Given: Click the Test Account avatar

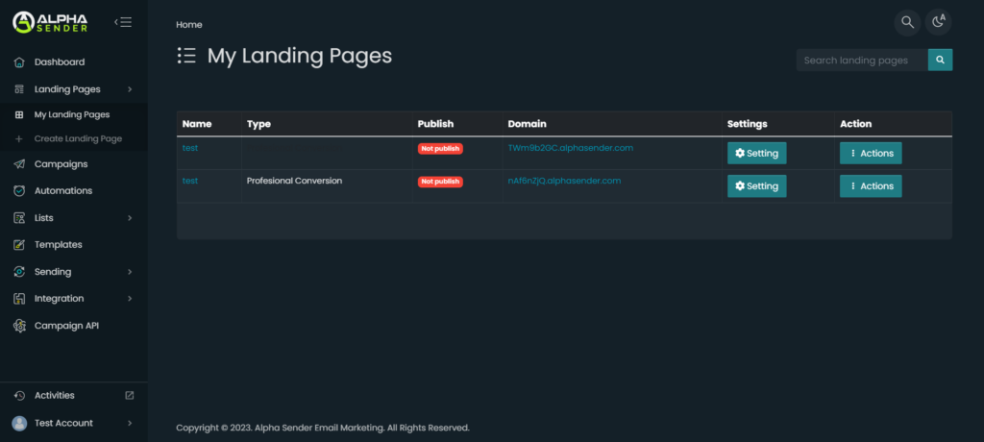Looking at the screenshot, I should tap(19, 423).
